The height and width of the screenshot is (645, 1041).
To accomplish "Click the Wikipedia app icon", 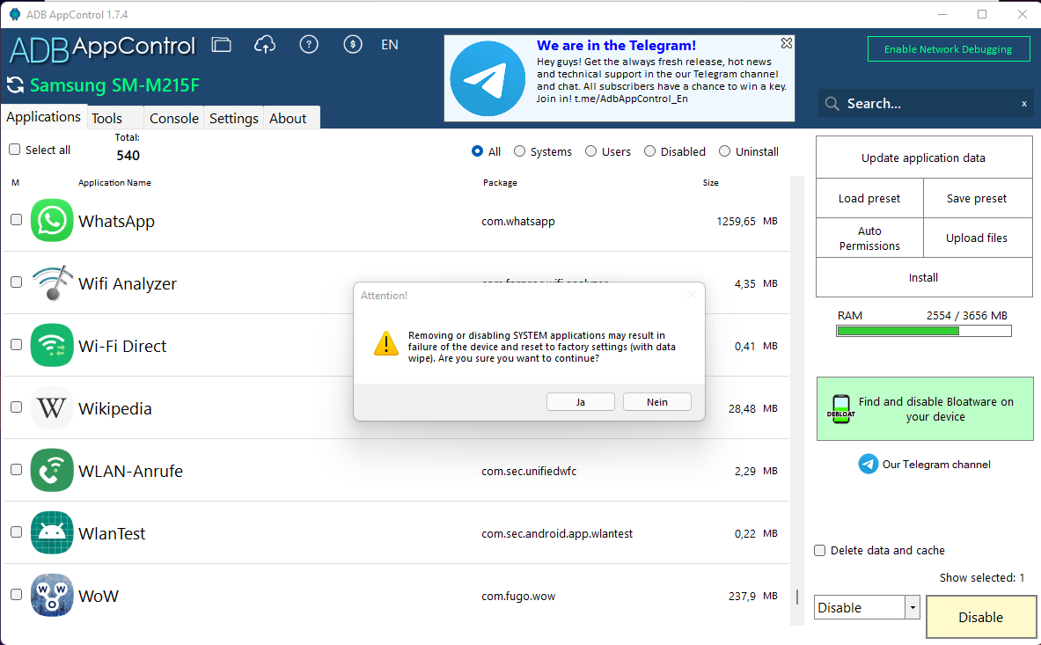I will 52,407.
